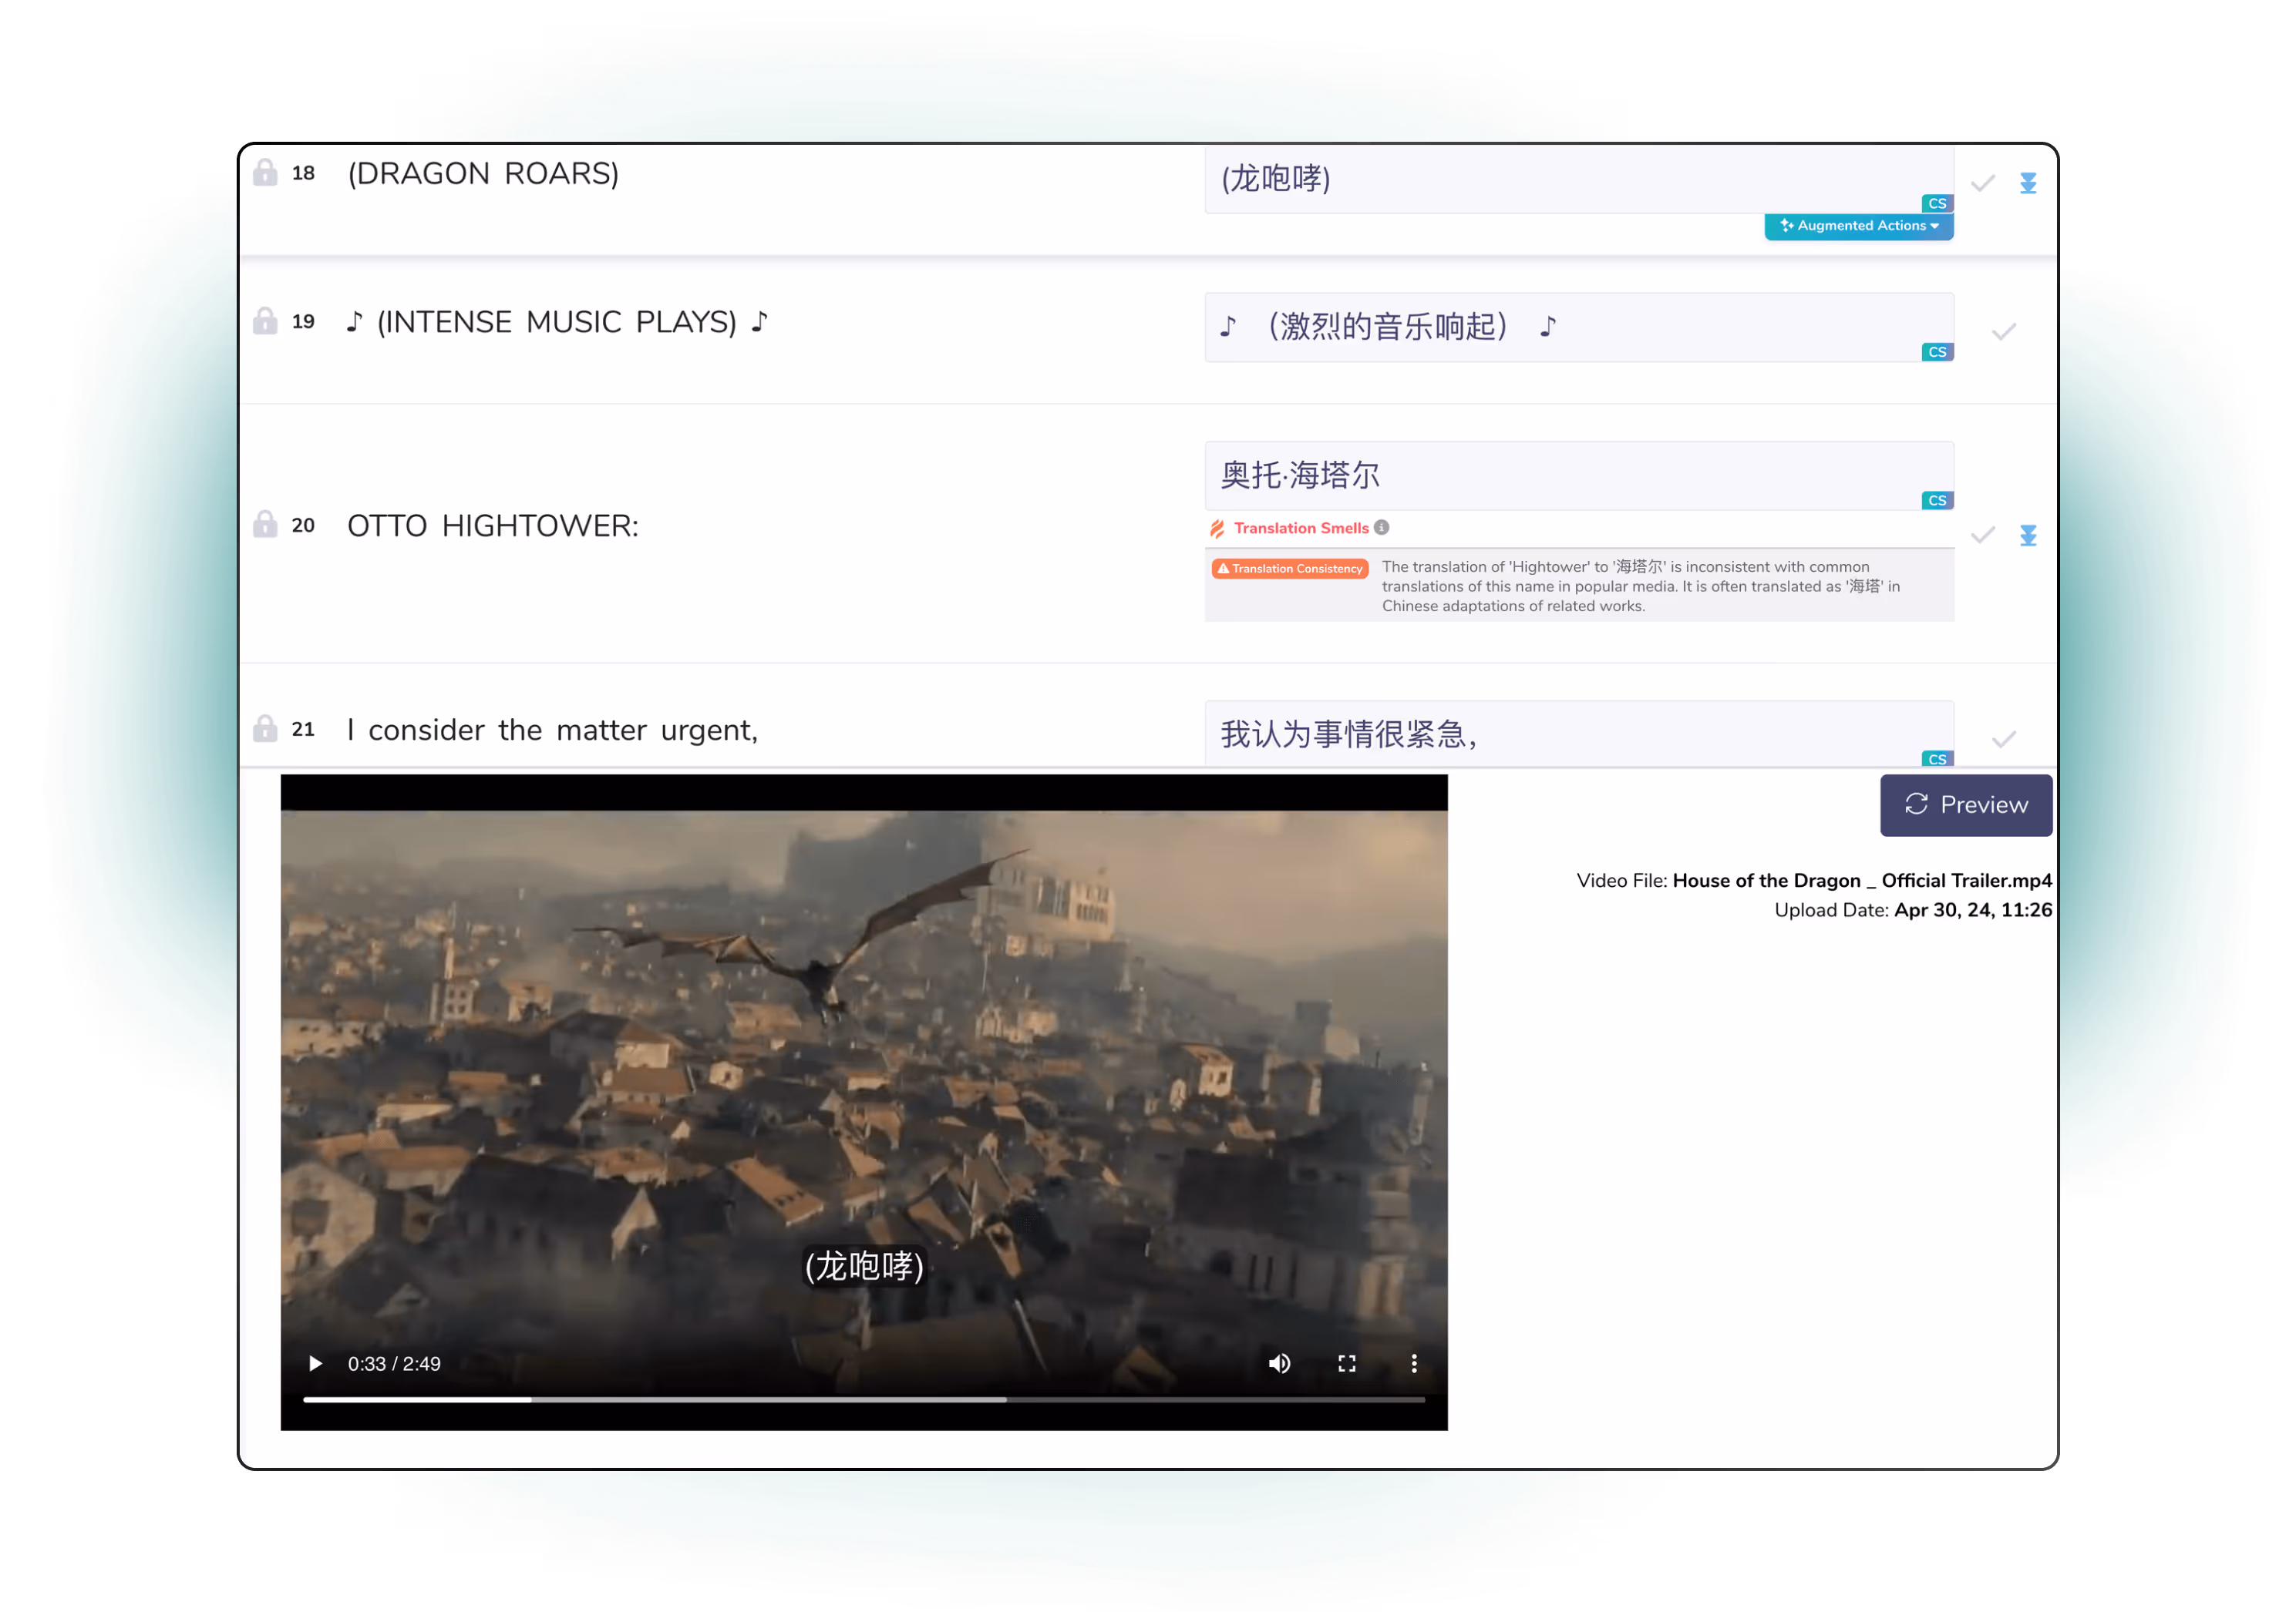Click the merge-down arrow icon on segment 20
The width and height of the screenshot is (2296, 1612).
click(x=2028, y=536)
